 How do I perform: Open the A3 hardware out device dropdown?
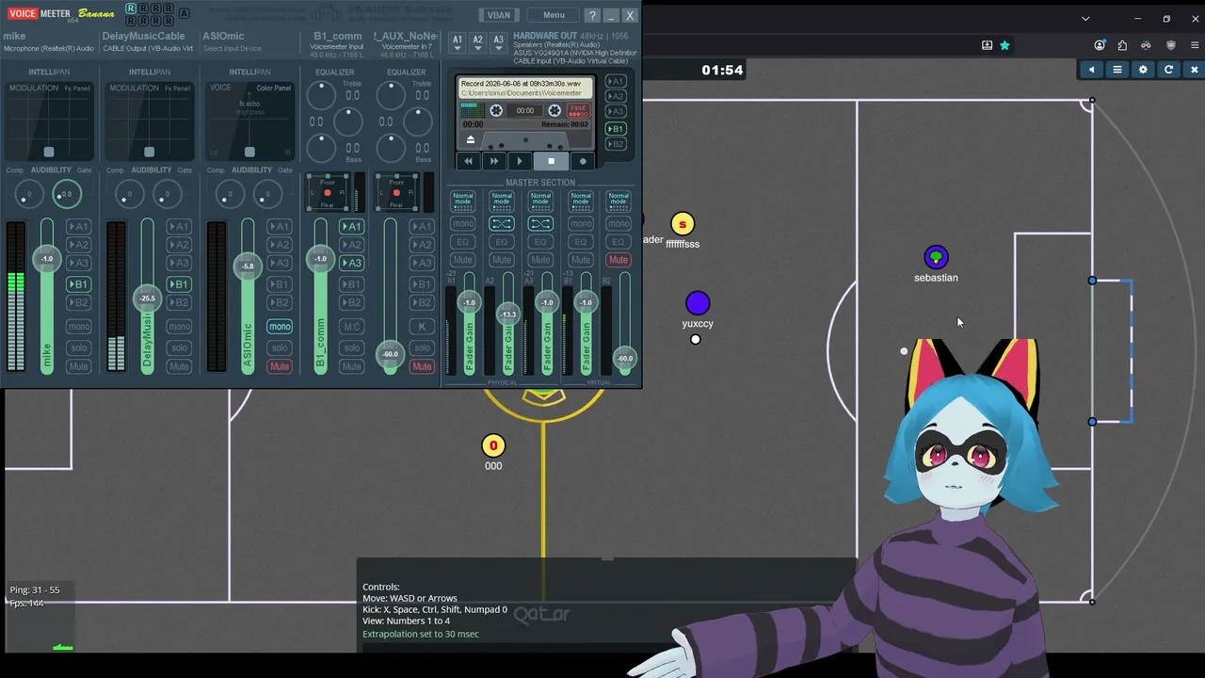[x=498, y=42]
